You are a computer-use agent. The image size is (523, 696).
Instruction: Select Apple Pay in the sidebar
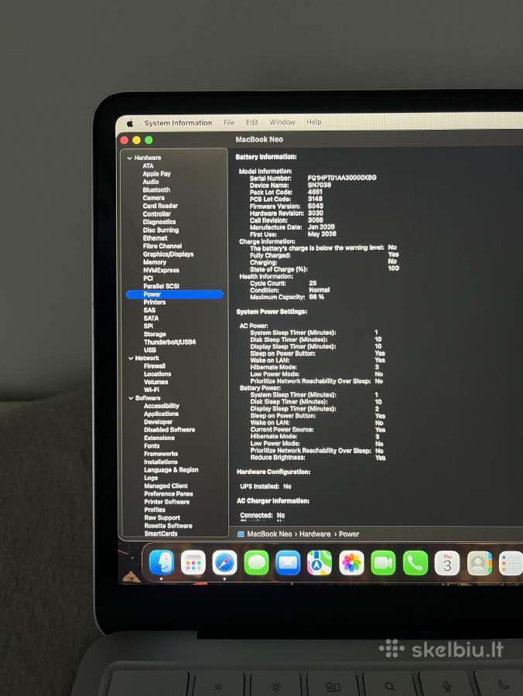(156, 174)
